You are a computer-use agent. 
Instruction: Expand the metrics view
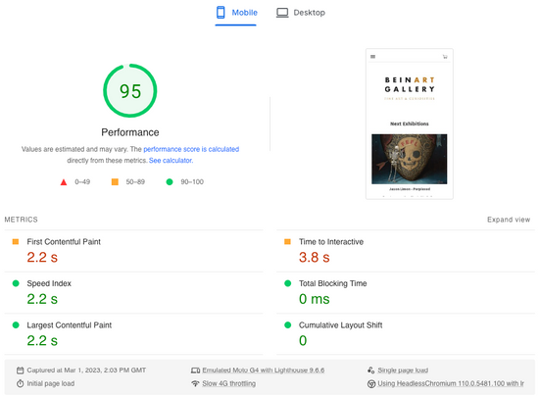[x=509, y=220]
